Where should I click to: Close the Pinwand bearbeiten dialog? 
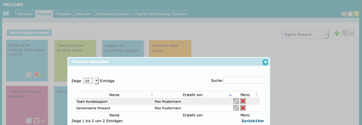coord(265,62)
